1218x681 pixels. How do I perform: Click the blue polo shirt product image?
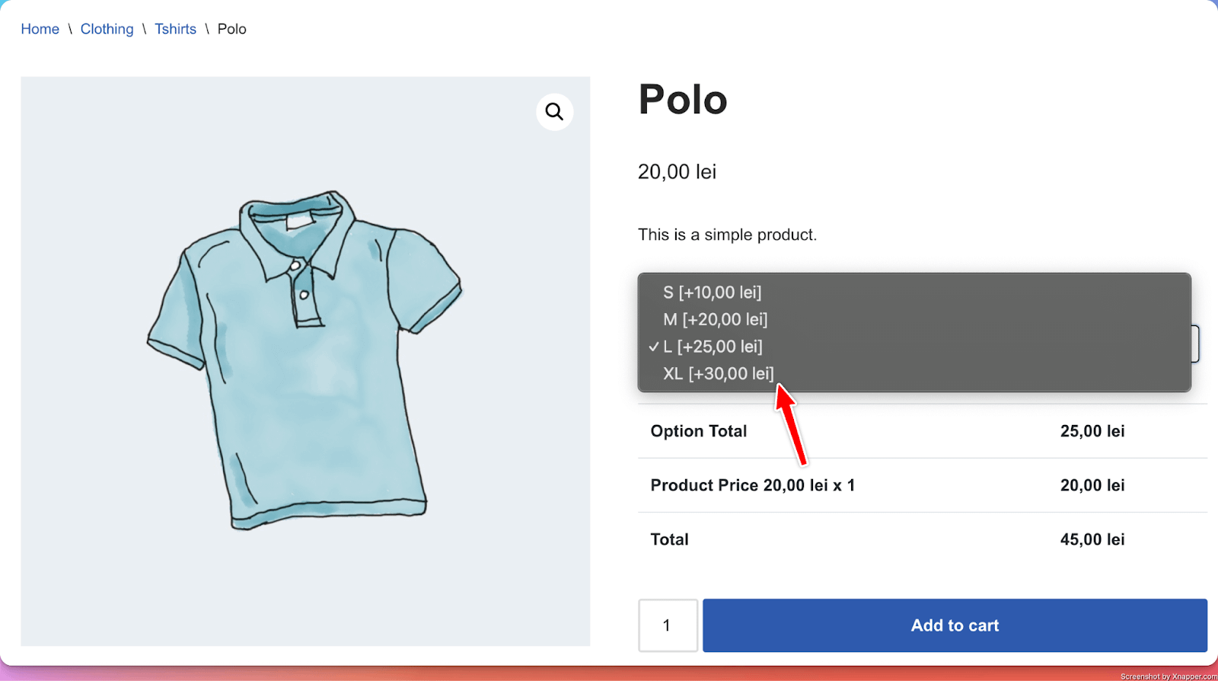[304, 358]
